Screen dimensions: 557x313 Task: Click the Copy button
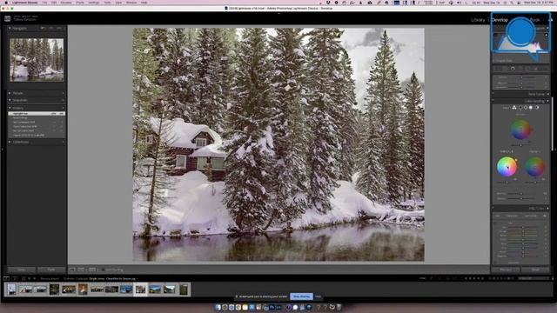point(21,270)
